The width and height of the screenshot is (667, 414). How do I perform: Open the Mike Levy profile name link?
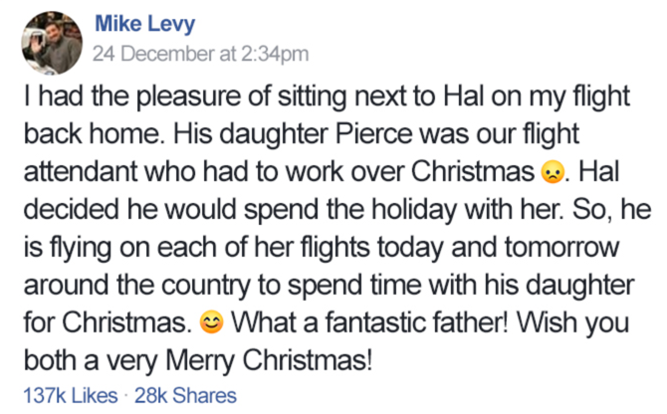coord(141,25)
